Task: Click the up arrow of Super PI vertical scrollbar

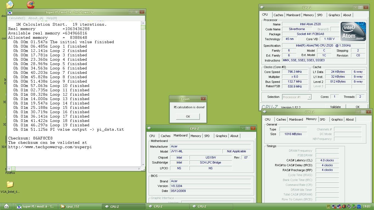Action: (143, 23)
